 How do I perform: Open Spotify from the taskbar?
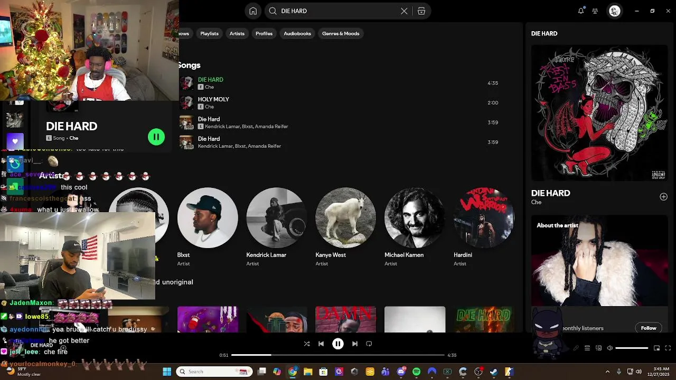click(416, 372)
